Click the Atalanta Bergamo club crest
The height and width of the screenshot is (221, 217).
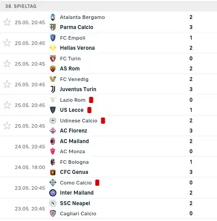coord(53,17)
